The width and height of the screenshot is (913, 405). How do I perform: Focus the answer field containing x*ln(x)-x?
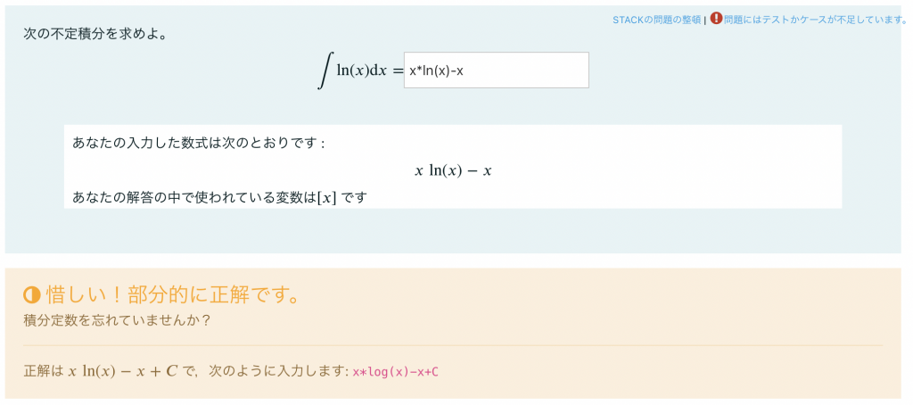pyautogui.click(x=496, y=70)
